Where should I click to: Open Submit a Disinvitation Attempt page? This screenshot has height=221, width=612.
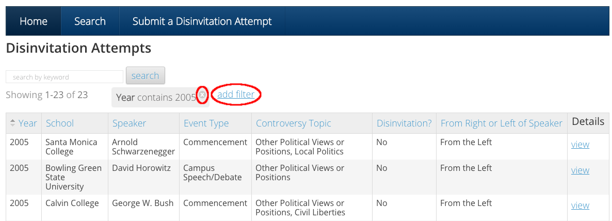pyautogui.click(x=202, y=21)
